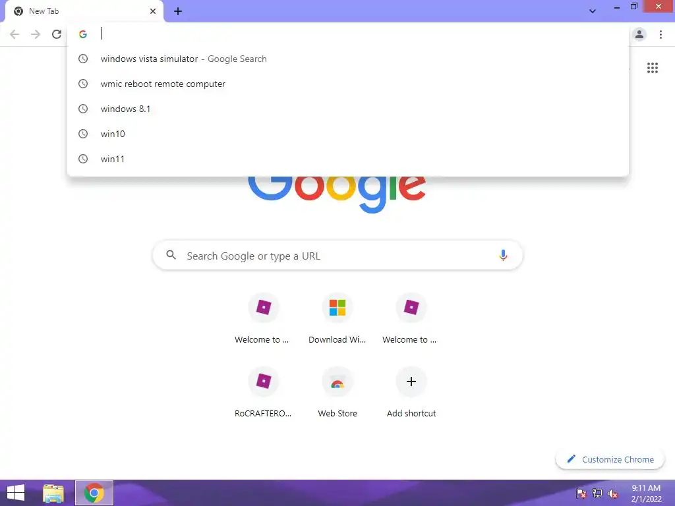
Task: Open the 'RoCRAFTERO...' shortcut
Action: (263, 393)
